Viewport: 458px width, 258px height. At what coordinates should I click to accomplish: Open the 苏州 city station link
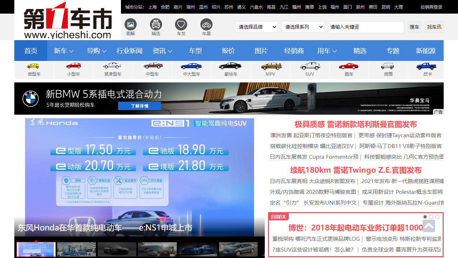coord(229,7)
